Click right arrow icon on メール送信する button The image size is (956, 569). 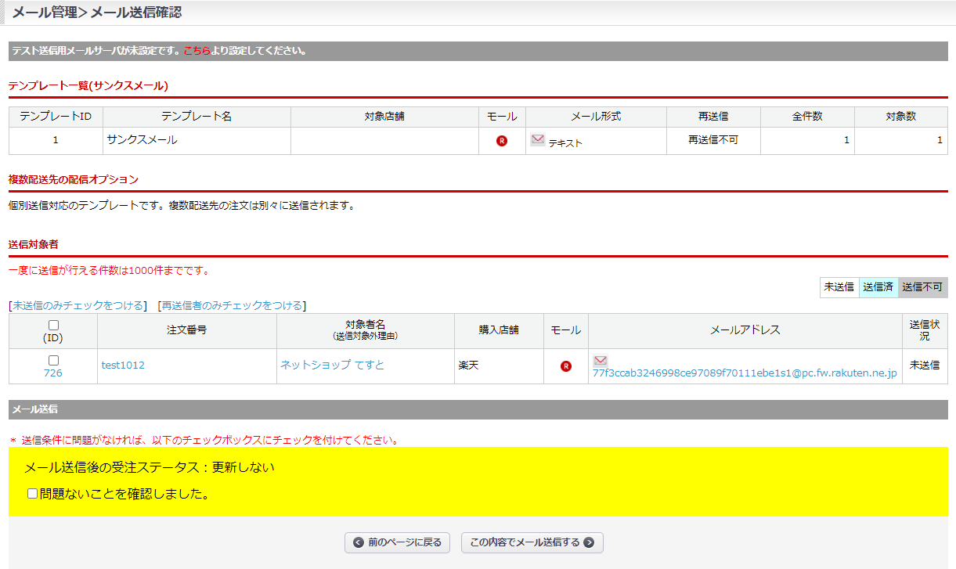589,542
